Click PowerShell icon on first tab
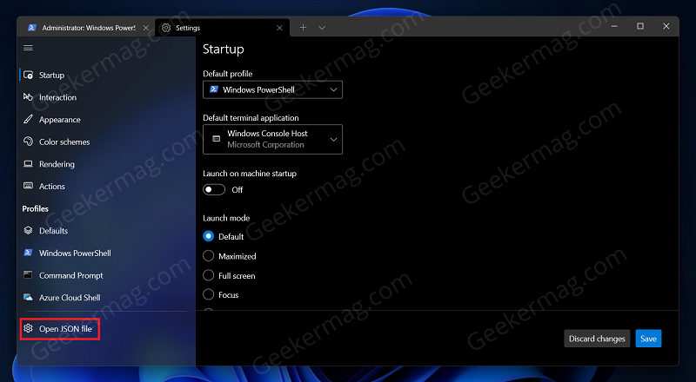The width and height of the screenshot is (696, 382). tap(32, 28)
